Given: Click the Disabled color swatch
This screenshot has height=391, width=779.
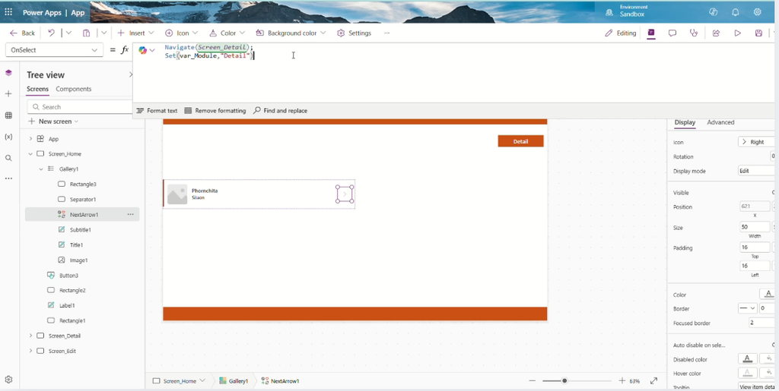Looking at the screenshot, I should 747,359.
